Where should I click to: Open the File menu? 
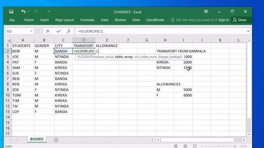(x=12, y=20)
